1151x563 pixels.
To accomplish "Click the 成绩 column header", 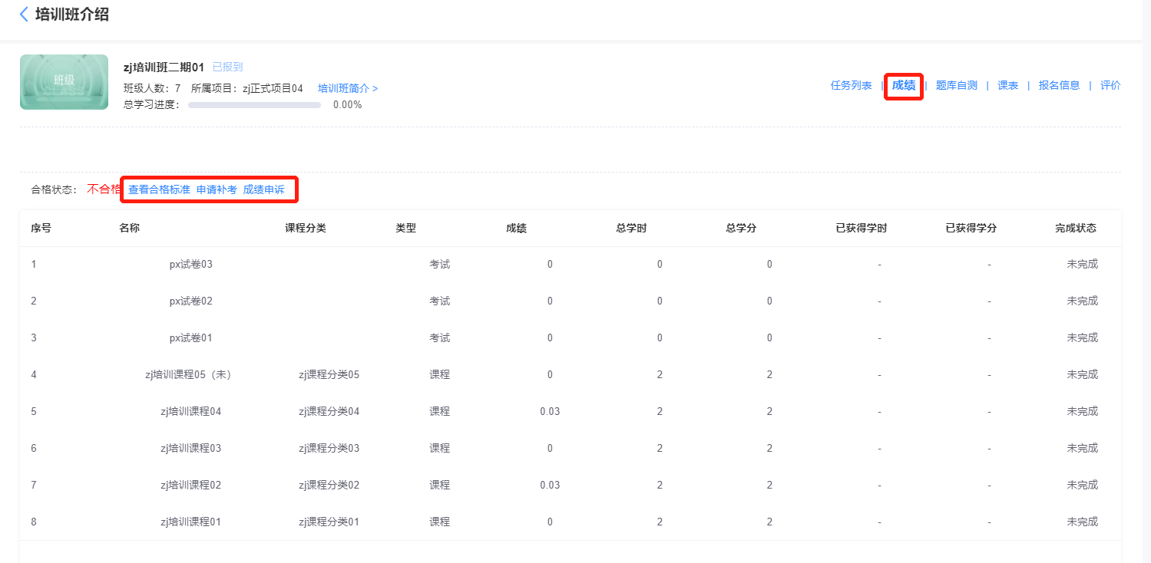I will [x=516, y=229].
